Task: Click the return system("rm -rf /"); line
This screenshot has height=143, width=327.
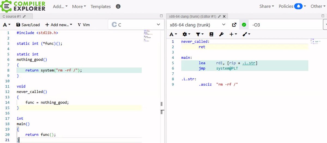Action: tap(54, 70)
